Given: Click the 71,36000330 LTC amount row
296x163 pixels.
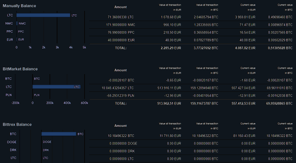Looking at the screenshot, I should coord(191,17).
